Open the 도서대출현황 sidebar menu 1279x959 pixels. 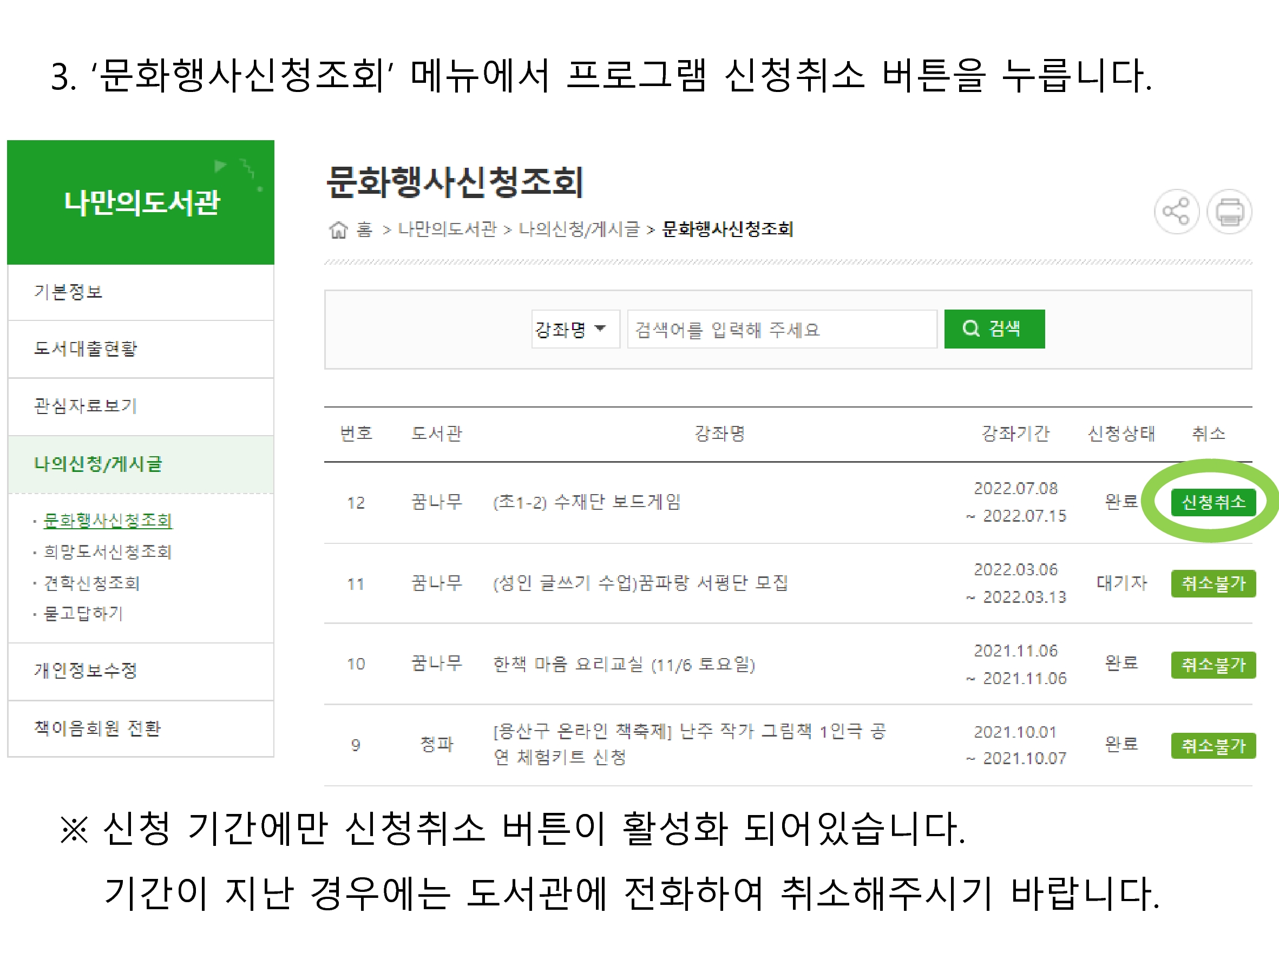tap(86, 349)
